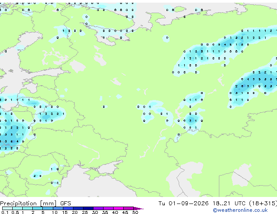Click the '10' legend scale label
Image resolution: width=277 pixels, height=214 pixels.
point(55,212)
